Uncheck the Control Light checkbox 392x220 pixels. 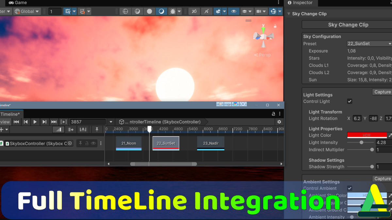350,101
